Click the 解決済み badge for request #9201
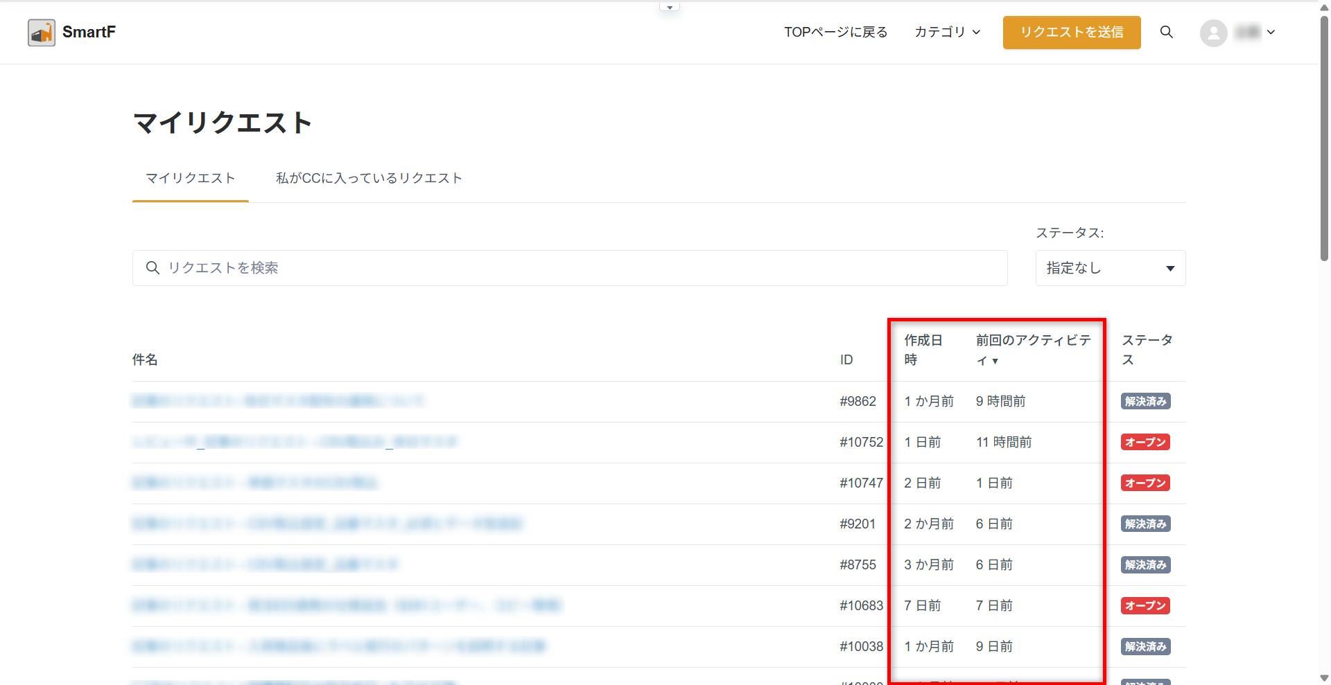Image resolution: width=1331 pixels, height=685 pixels. [1145, 524]
